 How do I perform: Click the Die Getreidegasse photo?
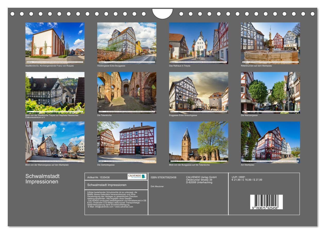tap(127, 142)
